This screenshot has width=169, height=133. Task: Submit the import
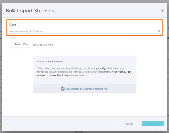pyautogui.click(x=152, y=124)
